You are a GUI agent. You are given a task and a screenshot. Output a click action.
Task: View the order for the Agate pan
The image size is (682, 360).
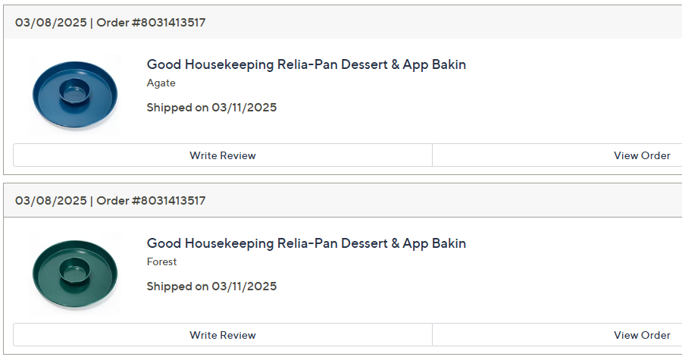(x=641, y=155)
